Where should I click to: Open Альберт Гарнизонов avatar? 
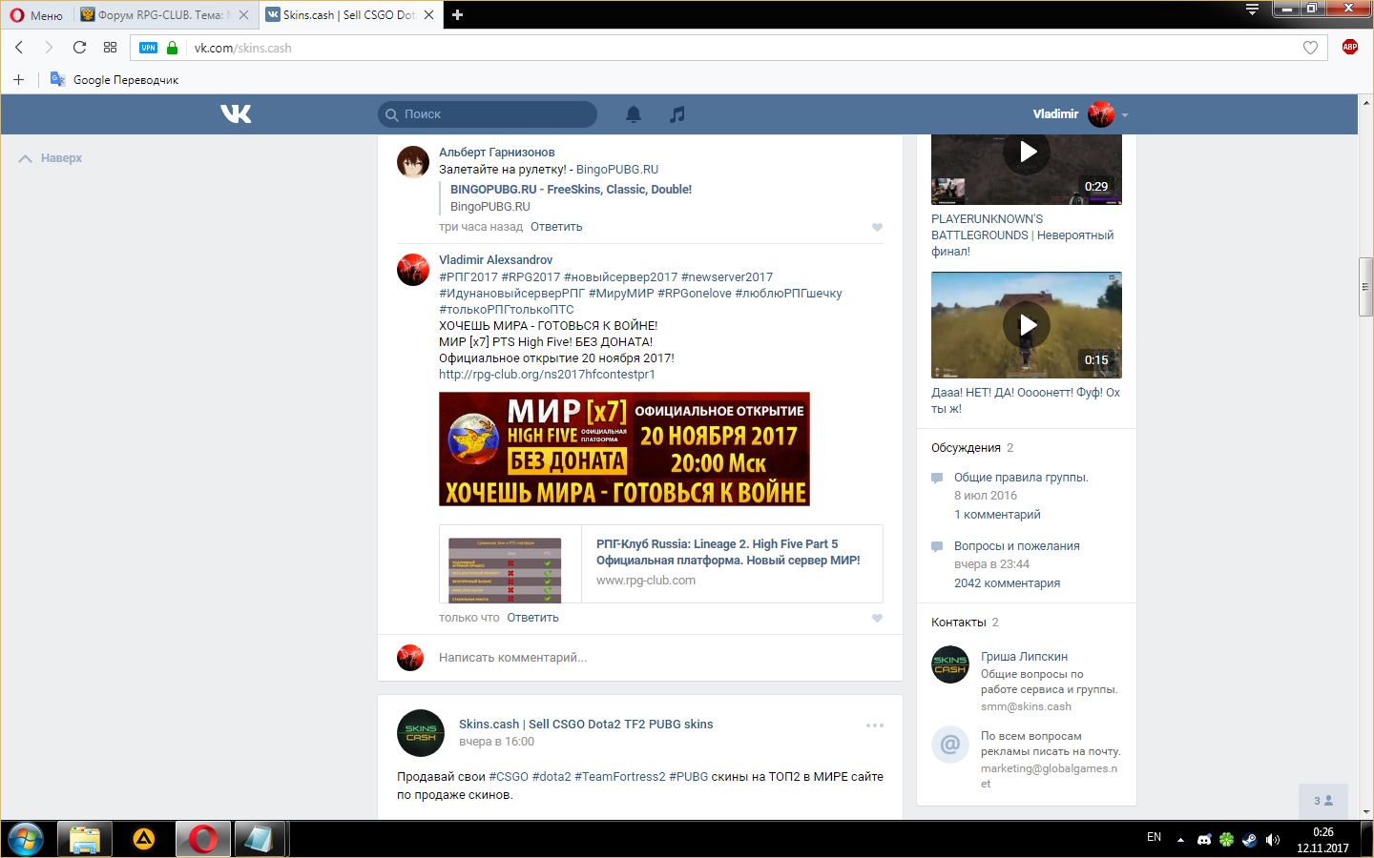click(413, 162)
